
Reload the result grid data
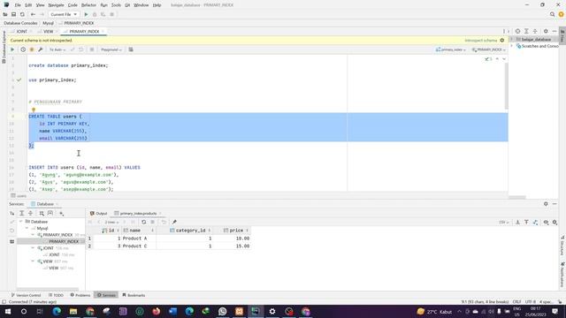point(143,222)
